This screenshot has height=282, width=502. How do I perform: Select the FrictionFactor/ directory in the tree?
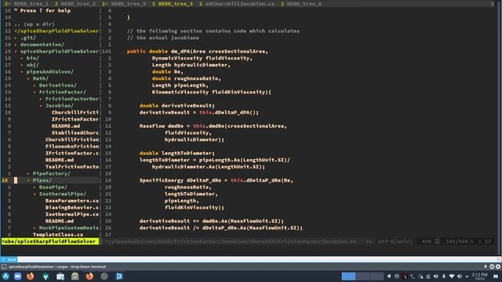click(x=63, y=92)
